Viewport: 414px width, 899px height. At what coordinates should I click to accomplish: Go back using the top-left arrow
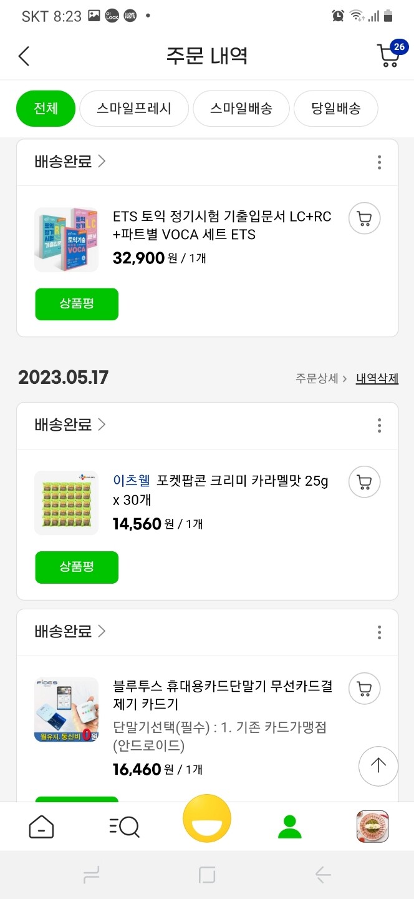(23, 56)
